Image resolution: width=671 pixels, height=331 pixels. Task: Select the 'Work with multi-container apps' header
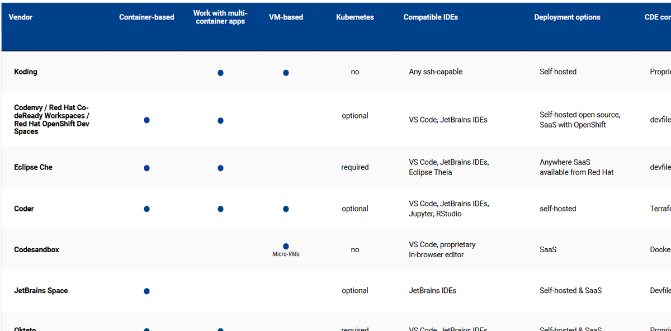[220, 17]
